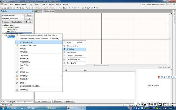
Task: Open the Projects panel header dropdown arrow
Action: pyautogui.click(x=29, y=11)
